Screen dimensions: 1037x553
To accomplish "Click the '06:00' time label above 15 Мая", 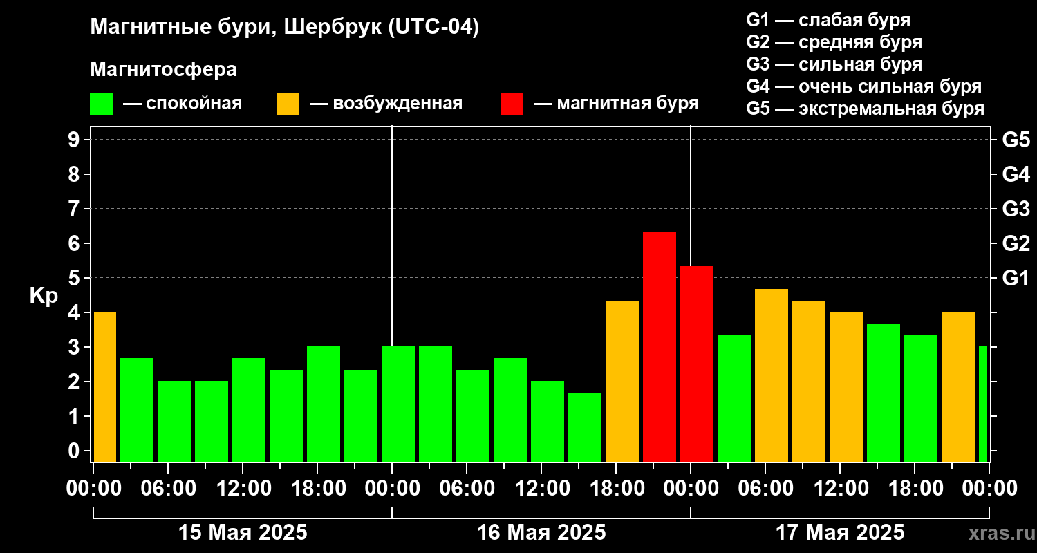I will pos(169,489).
